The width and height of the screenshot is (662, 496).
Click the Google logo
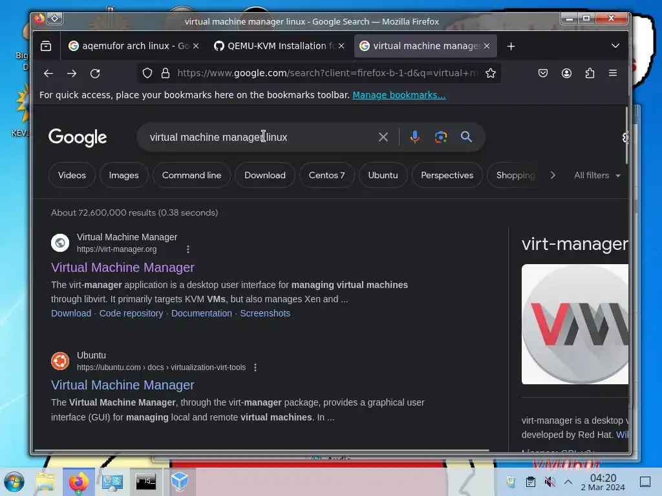click(x=78, y=138)
